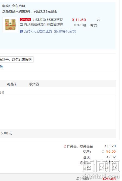Click the 返现 -¥2.32 cashback line
Screen dimensions: 122x181
click(x=99, y=157)
